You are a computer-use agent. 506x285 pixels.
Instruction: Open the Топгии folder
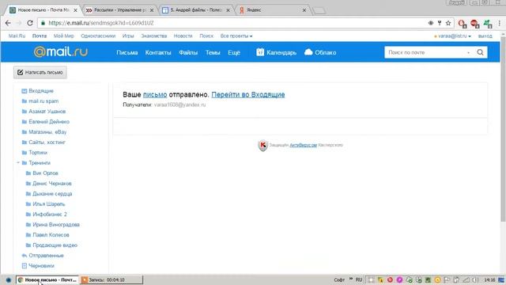(x=38, y=153)
